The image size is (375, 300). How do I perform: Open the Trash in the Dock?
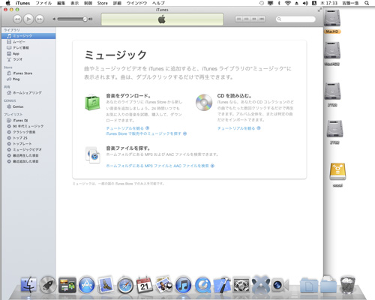[348, 285]
